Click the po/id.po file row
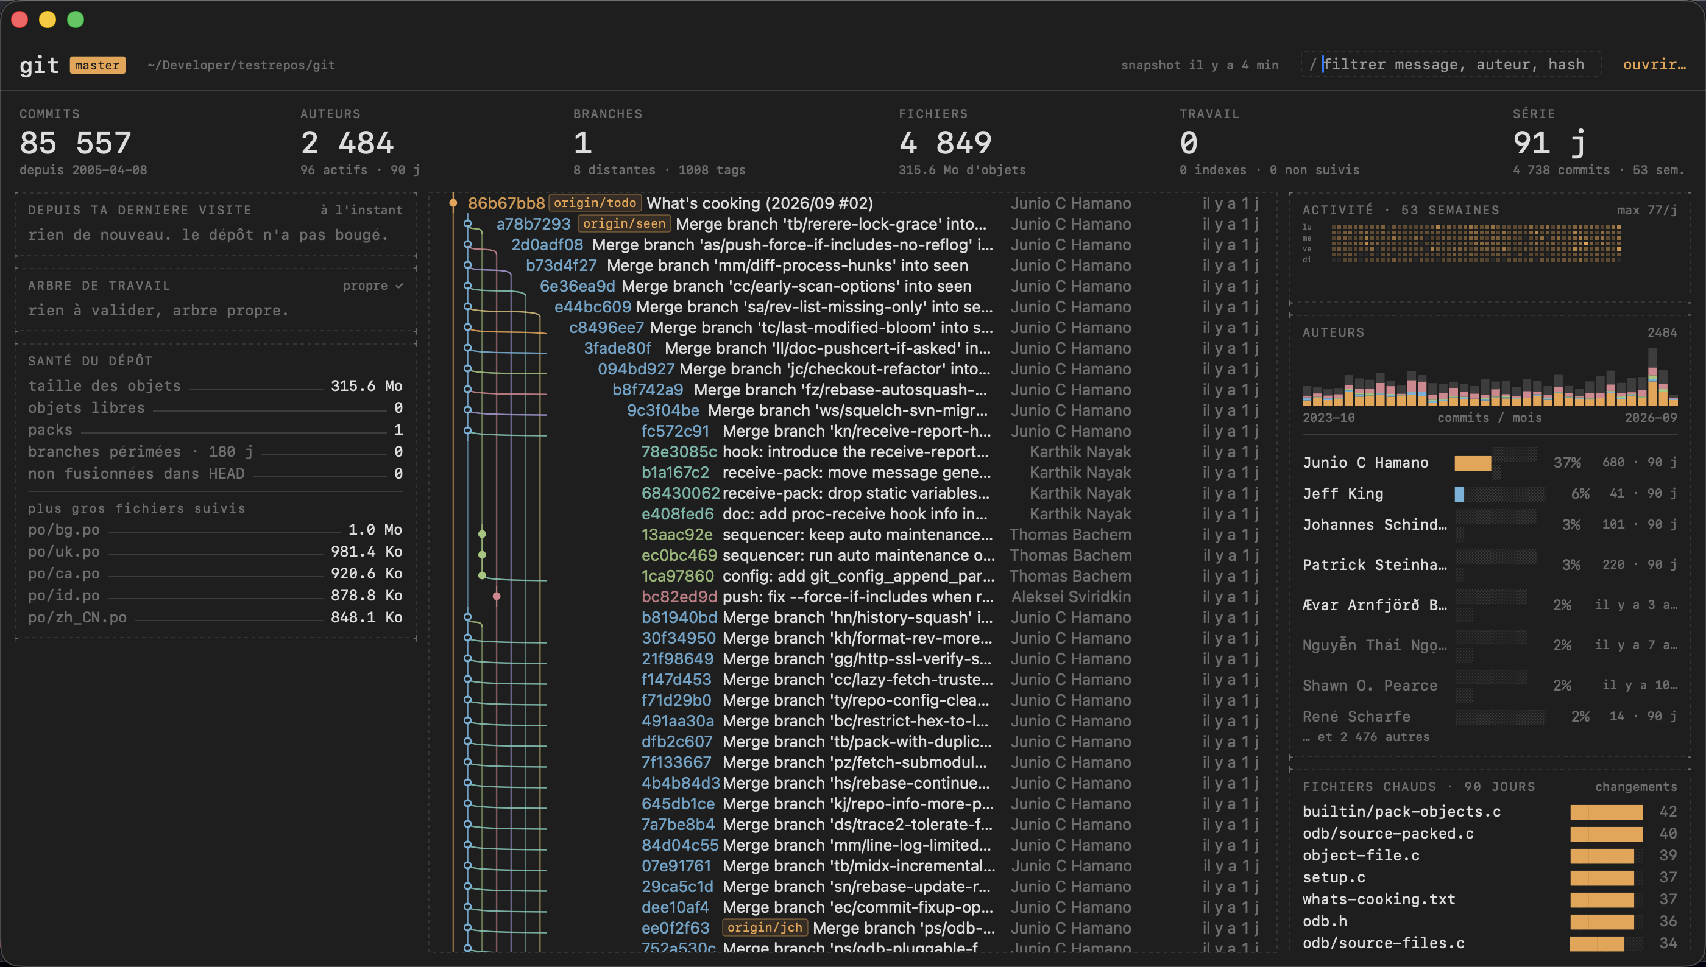This screenshot has height=967, width=1706. pyautogui.click(x=215, y=596)
